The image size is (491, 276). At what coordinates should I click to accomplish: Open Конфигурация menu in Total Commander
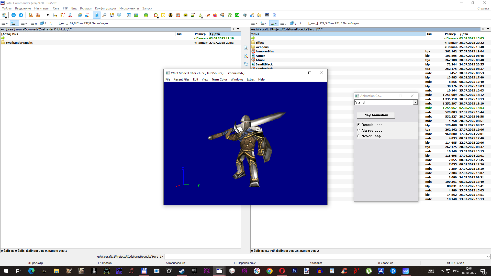point(105,8)
